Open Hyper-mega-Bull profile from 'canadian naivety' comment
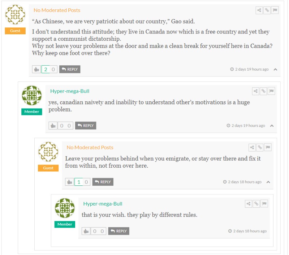This screenshot has width=289, height=255. click(70, 91)
